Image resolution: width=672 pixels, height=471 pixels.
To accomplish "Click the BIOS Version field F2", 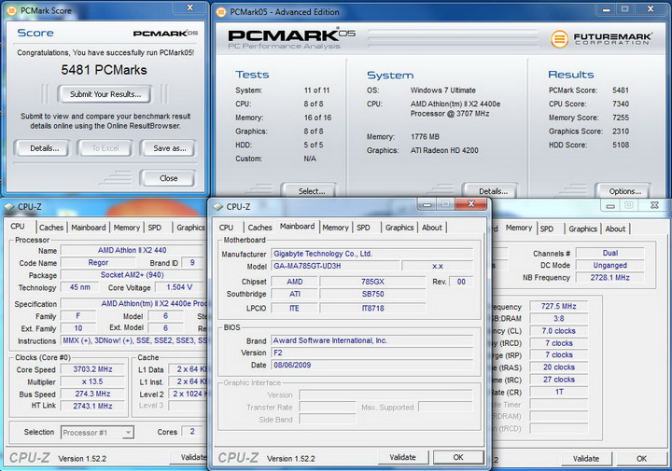I will click(x=372, y=353).
